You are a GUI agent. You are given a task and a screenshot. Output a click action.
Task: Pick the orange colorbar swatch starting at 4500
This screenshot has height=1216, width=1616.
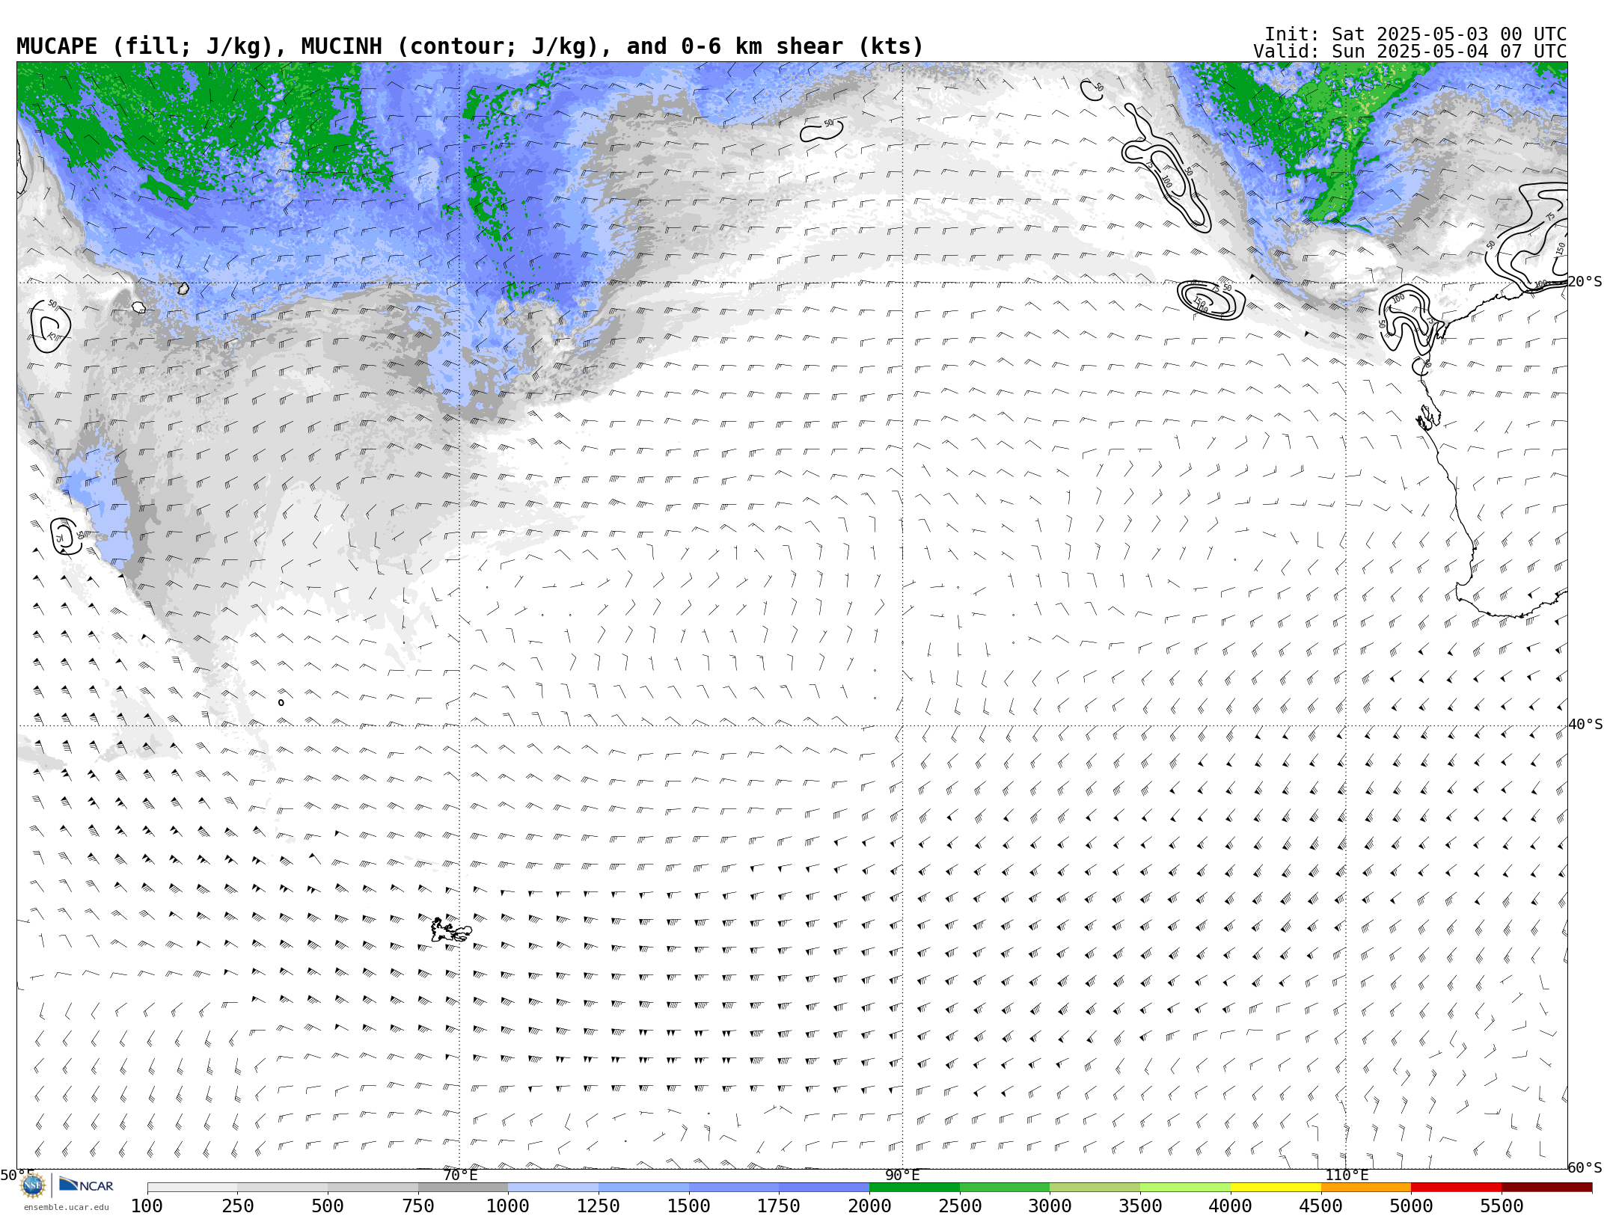pyautogui.click(x=1366, y=1187)
